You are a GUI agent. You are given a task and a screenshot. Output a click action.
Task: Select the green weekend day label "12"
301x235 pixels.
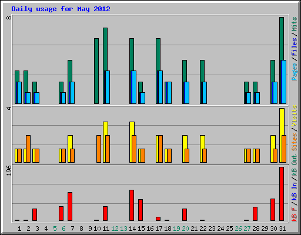coord(115,229)
